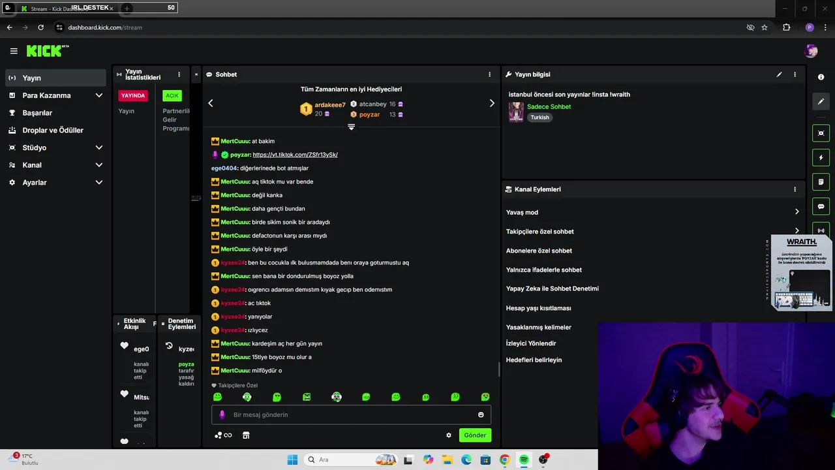Insert the angry square-face green emote

pyautogui.click(x=307, y=397)
